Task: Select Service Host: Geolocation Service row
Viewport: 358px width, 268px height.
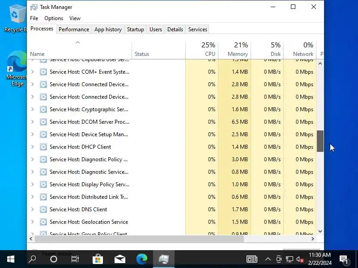Action: (x=172, y=222)
